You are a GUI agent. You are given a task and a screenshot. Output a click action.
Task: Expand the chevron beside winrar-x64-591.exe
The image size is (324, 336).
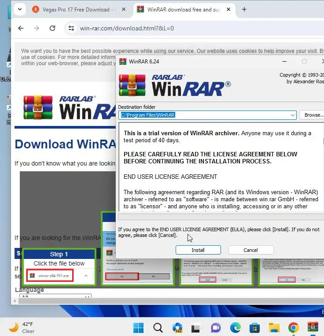pyautogui.click(x=86, y=276)
